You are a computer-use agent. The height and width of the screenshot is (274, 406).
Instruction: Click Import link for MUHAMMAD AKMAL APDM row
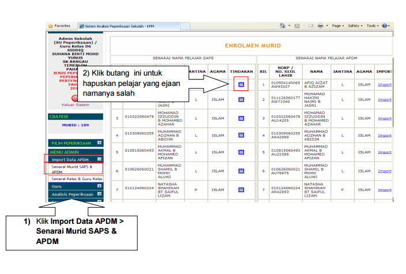click(x=385, y=152)
